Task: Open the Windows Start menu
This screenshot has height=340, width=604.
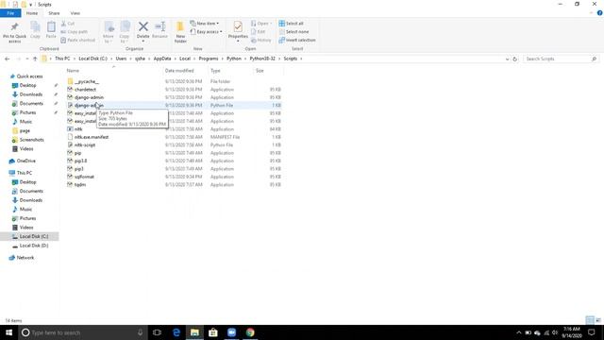Action: point(8,332)
